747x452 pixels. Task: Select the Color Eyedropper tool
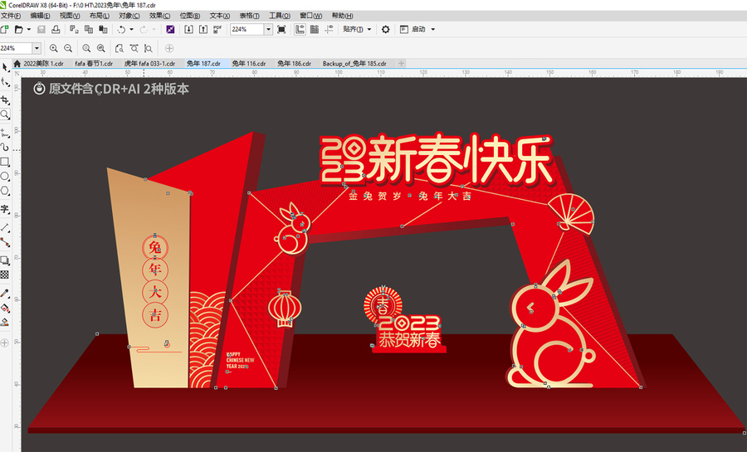tap(5, 293)
